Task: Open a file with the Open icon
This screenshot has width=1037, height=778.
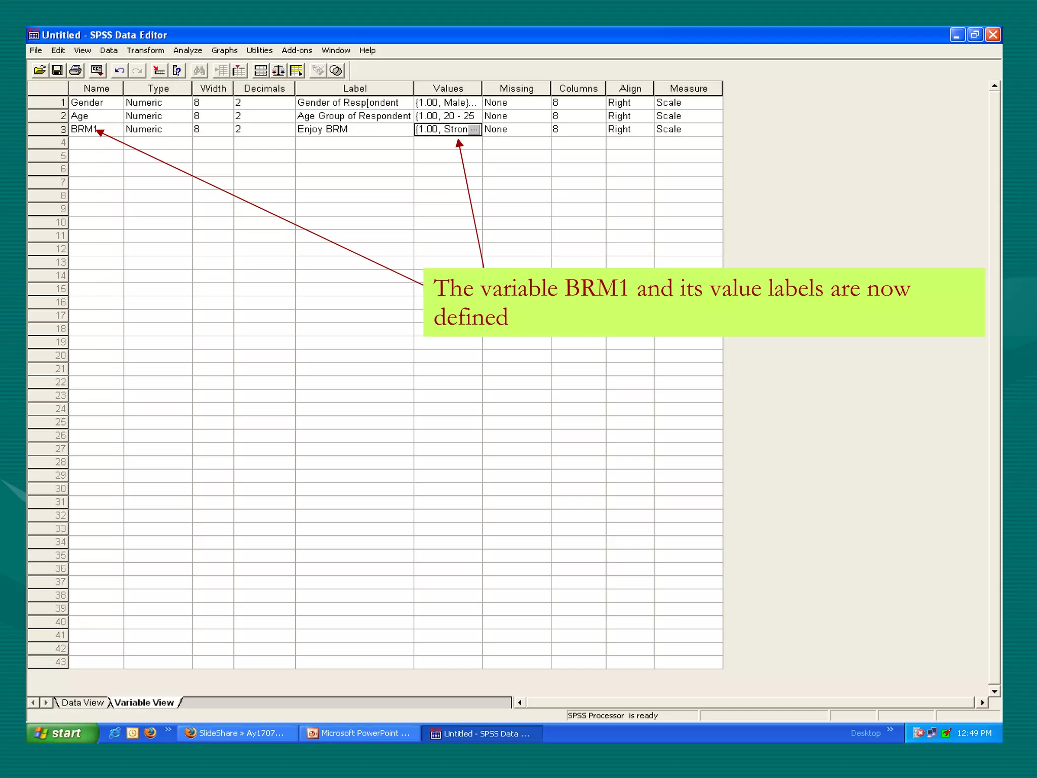Action: pos(39,70)
